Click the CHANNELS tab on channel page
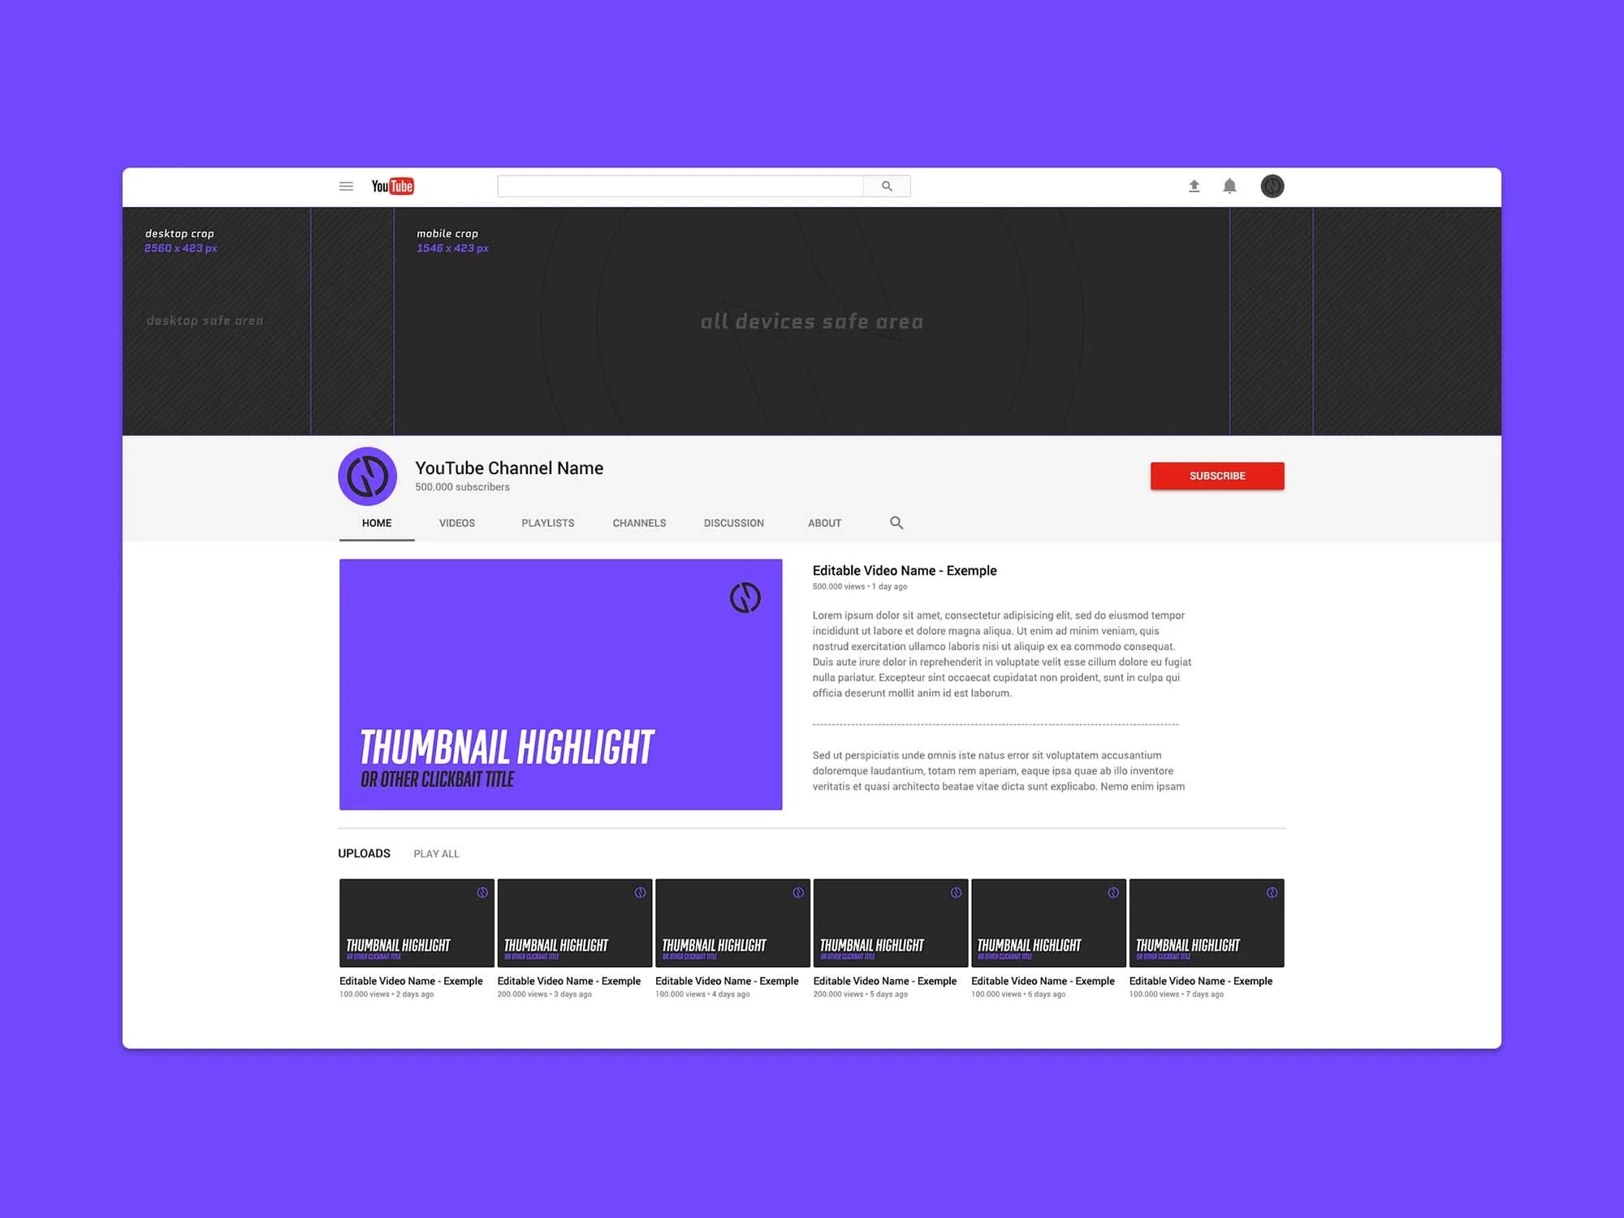The image size is (1624, 1218). (x=637, y=523)
